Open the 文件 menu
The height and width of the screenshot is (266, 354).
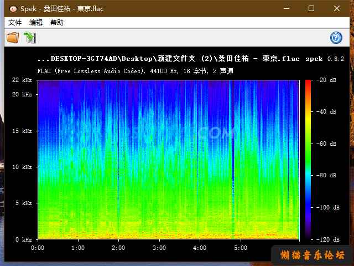15,23
